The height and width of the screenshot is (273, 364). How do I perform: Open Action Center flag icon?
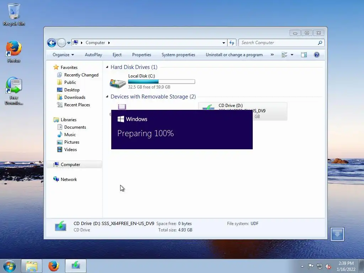coord(311,266)
